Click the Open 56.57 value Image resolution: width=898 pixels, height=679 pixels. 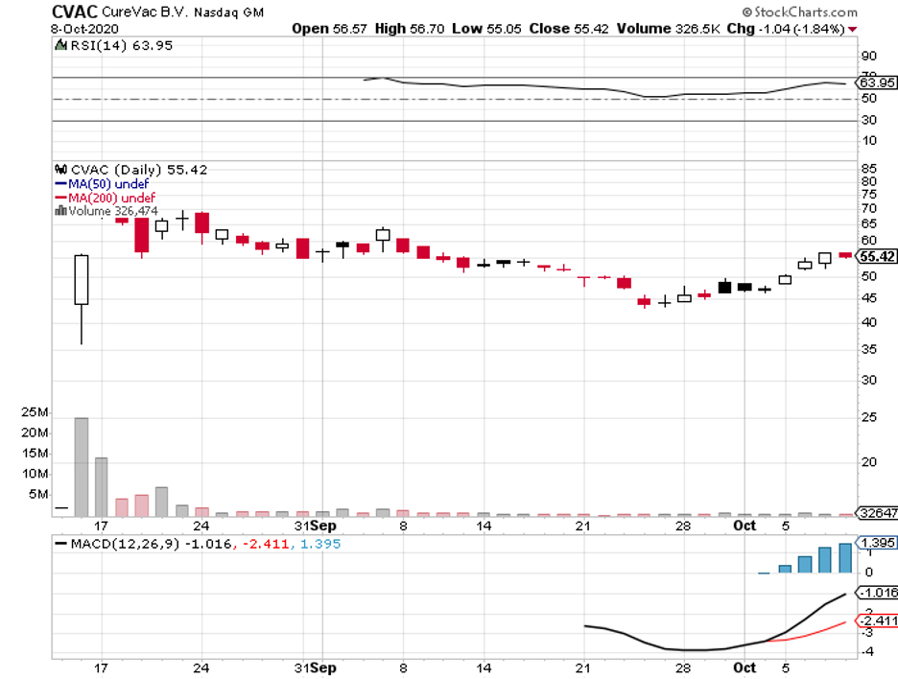(329, 29)
